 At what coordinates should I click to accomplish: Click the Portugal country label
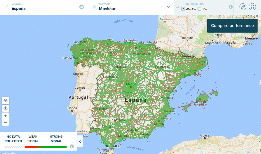[78, 97]
